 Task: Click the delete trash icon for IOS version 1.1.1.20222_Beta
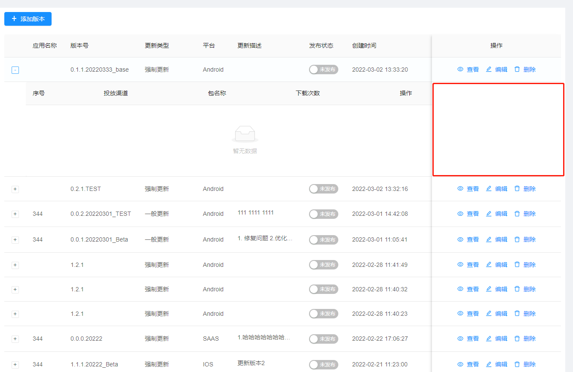tap(517, 364)
